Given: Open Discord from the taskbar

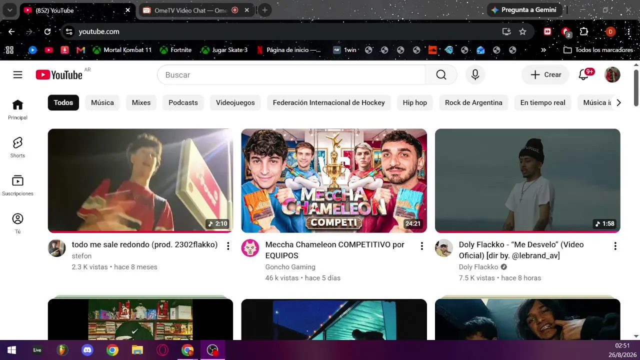Looking at the screenshot, I should pos(87,350).
